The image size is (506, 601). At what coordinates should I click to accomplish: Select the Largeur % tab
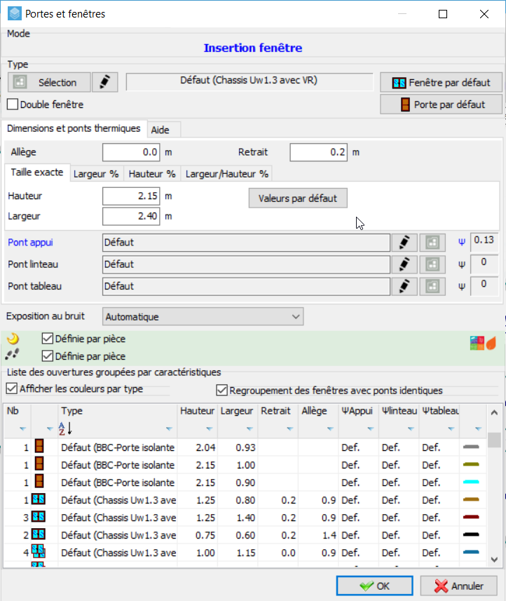click(96, 174)
